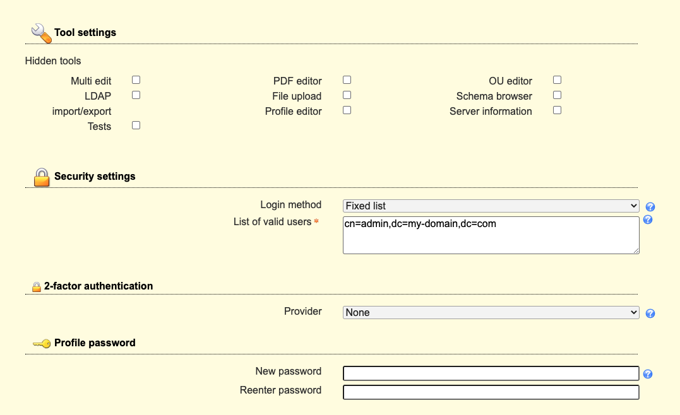
Task: Open help for List of valid users
Action: click(647, 219)
